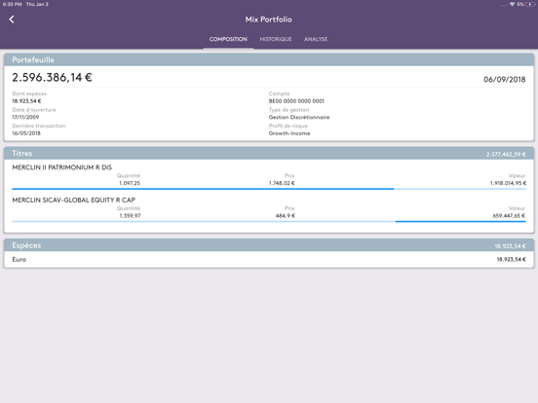
Task: Tap price 1.748,02 €
Action: (x=282, y=183)
